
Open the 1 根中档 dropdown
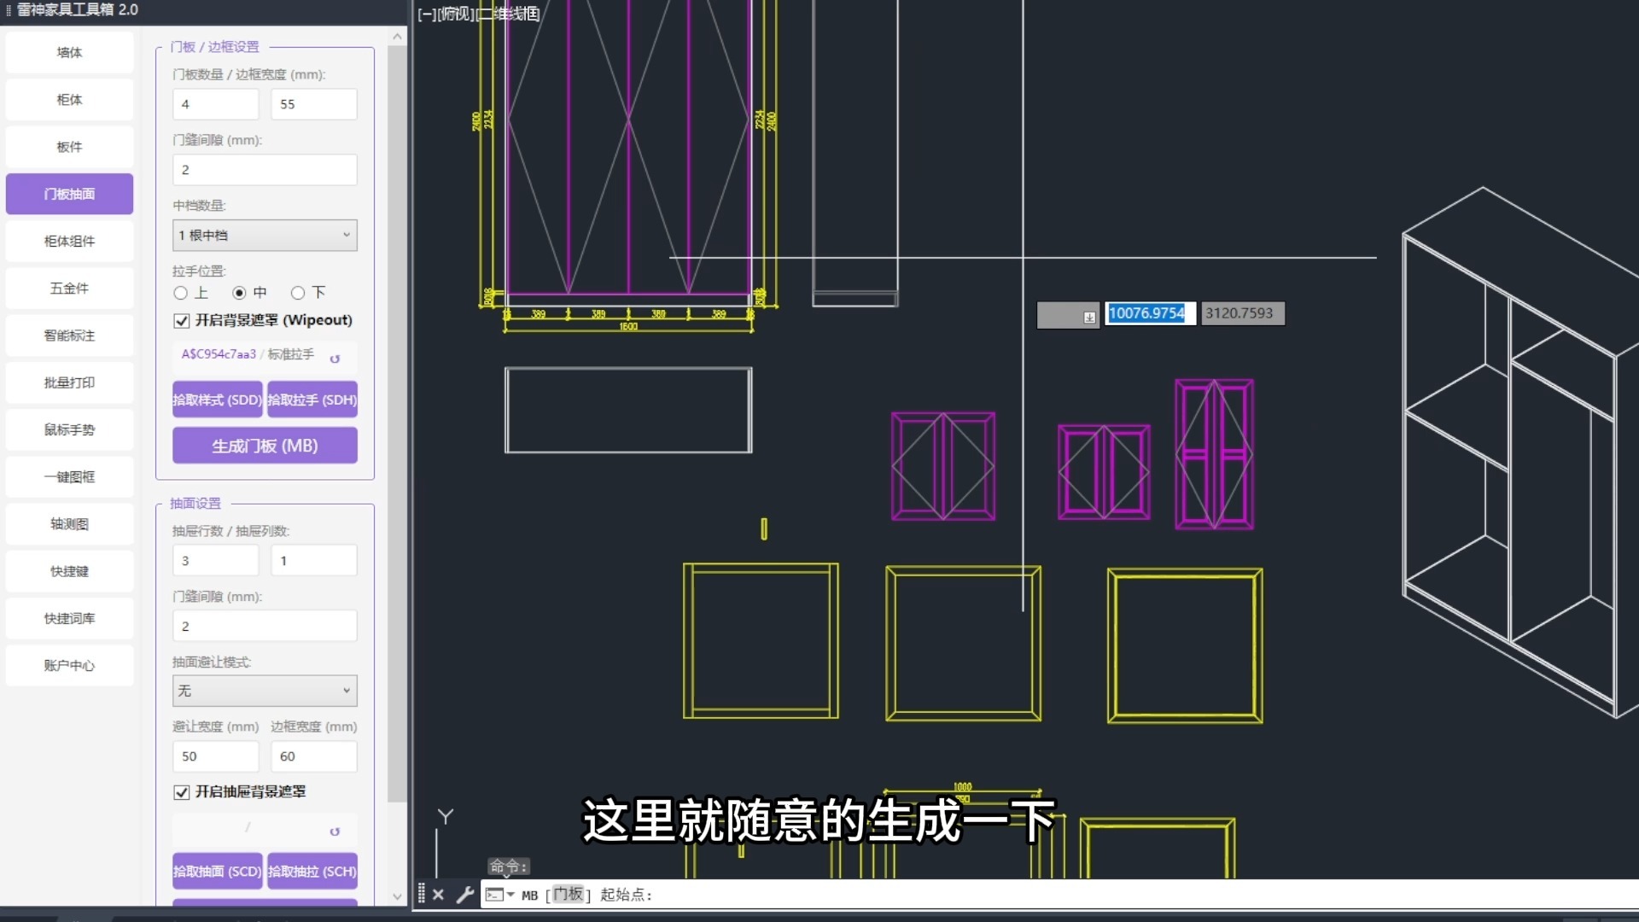point(265,236)
